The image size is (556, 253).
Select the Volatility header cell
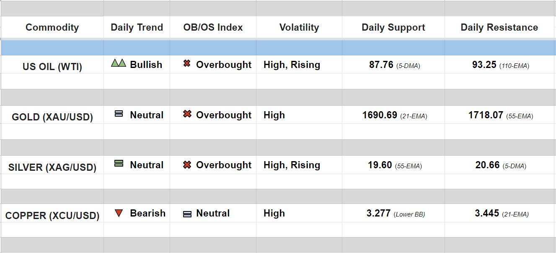[x=299, y=27]
